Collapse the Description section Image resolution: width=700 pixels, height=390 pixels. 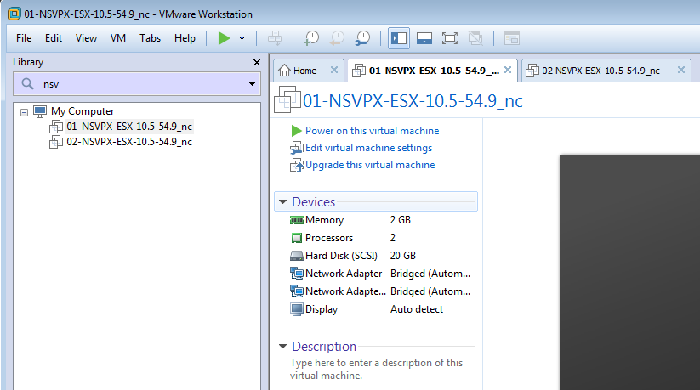(x=282, y=346)
